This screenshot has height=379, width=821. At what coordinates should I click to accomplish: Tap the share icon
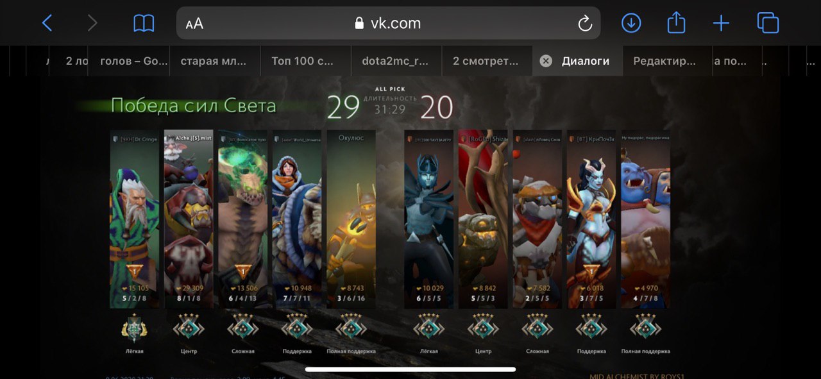(x=676, y=23)
